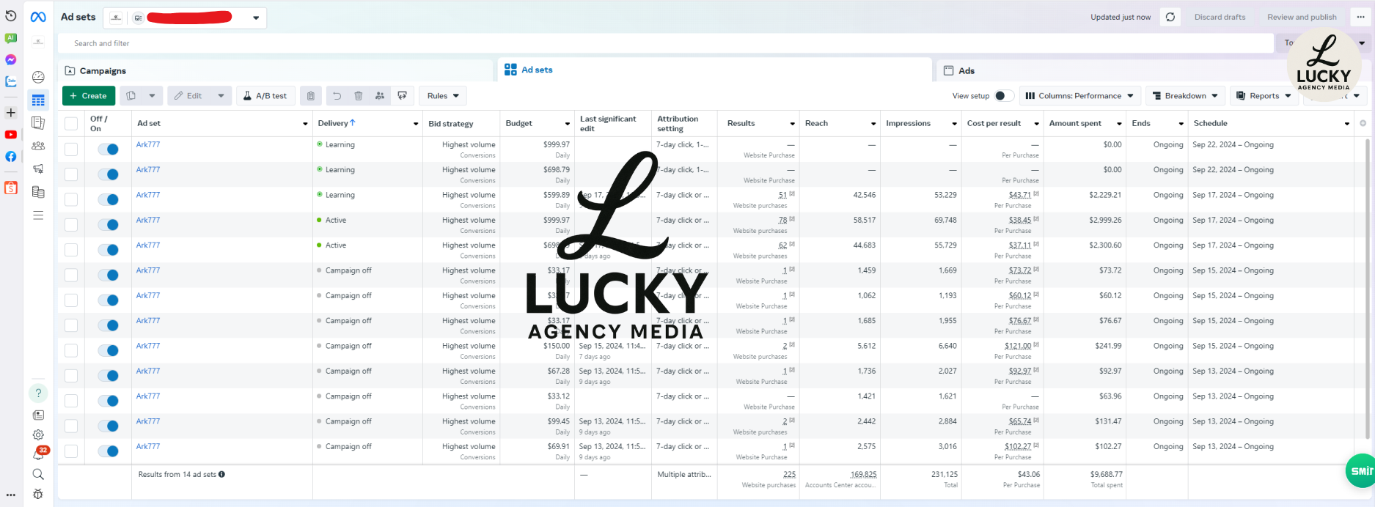This screenshot has height=507, width=1375.
Task: Toggle the ad set with $2,229.21 spent
Action: pyautogui.click(x=109, y=199)
